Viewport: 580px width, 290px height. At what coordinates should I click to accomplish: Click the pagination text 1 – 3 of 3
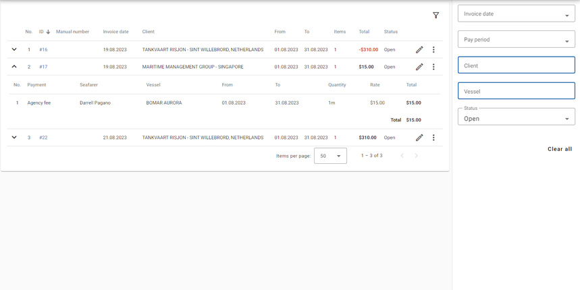tap(372, 156)
